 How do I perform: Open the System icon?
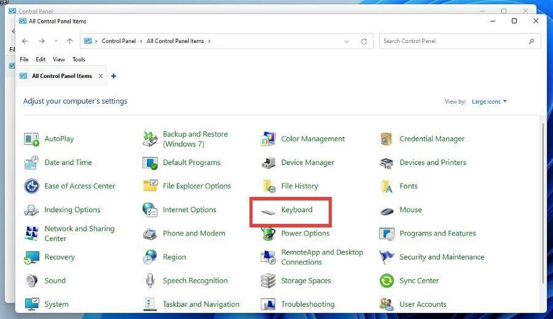pyautogui.click(x=31, y=304)
